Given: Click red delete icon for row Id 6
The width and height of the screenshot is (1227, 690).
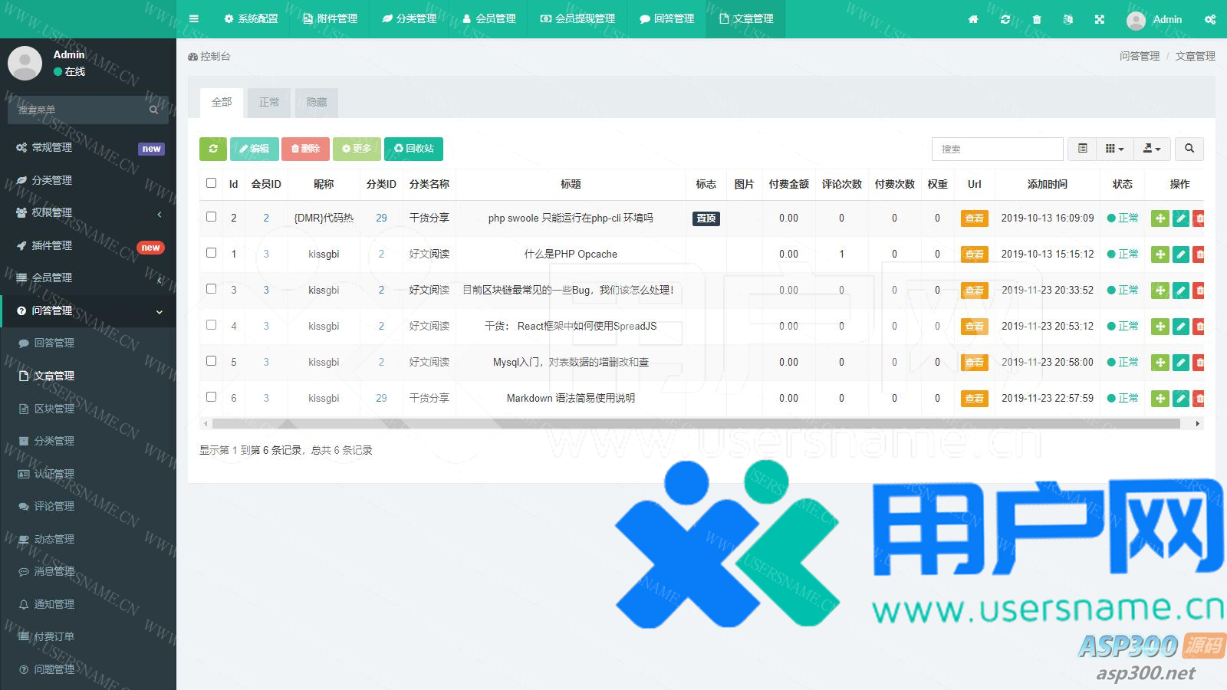Looking at the screenshot, I should point(1199,399).
